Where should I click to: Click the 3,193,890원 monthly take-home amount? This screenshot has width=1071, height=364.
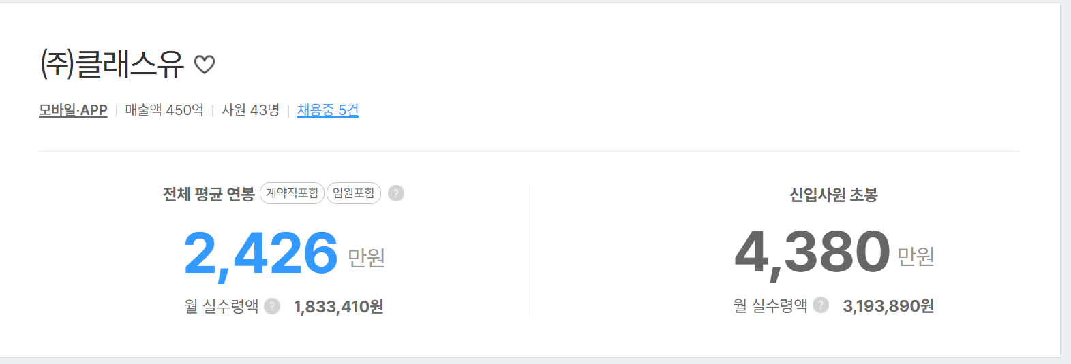(888, 306)
